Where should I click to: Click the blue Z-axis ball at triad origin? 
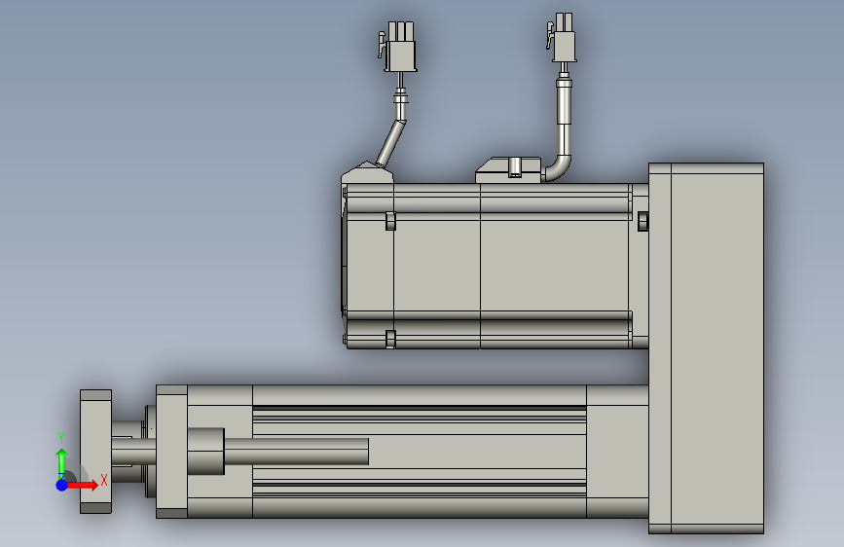(x=62, y=485)
